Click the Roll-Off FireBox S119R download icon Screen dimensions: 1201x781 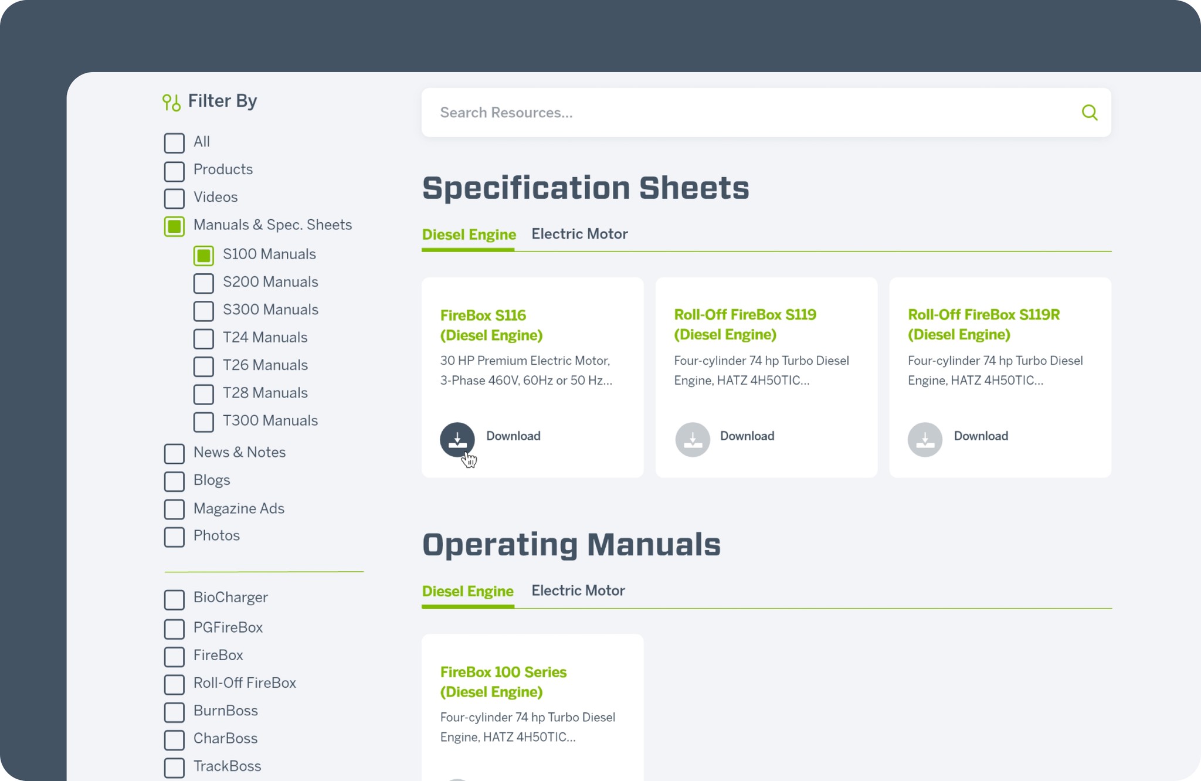tap(925, 439)
